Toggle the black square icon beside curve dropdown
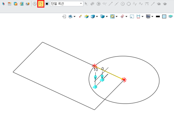The image size is (174, 117). [47, 4]
